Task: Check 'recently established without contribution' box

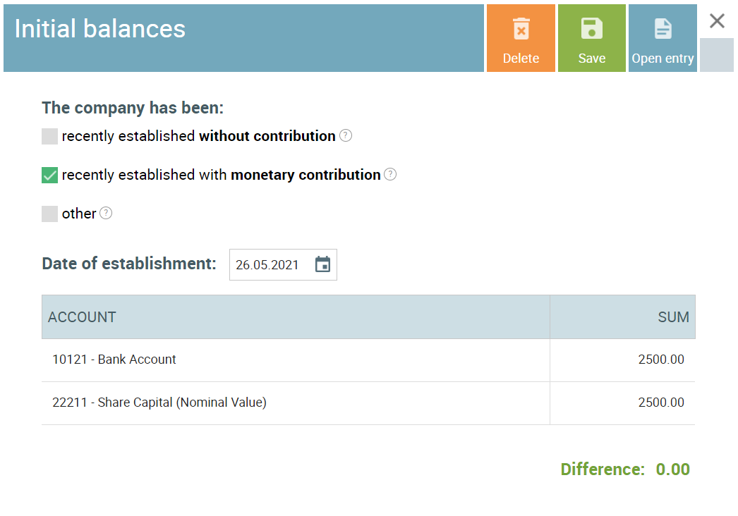Action: click(x=49, y=136)
